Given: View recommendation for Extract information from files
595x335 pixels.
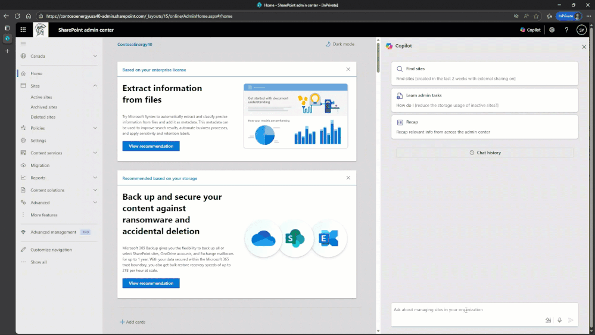Looking at the screenshot, I should point(151,146).
